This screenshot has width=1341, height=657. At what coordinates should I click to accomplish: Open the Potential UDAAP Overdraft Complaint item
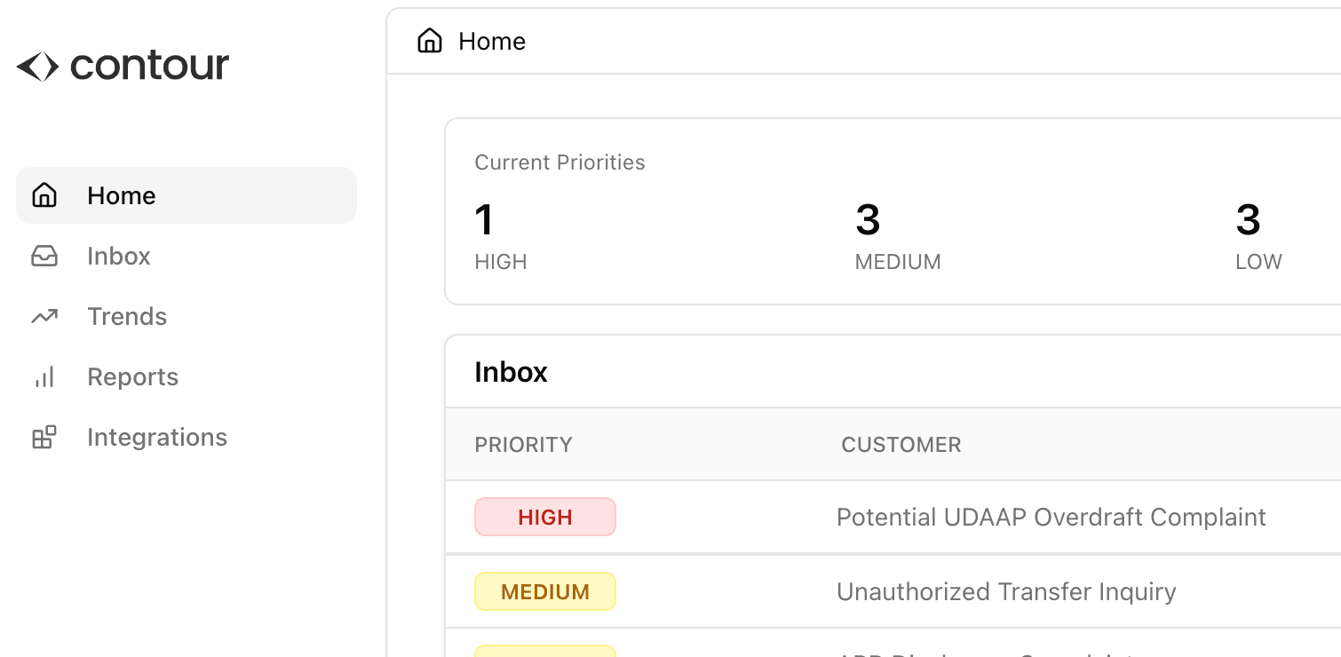click(x=1051, y=517)
